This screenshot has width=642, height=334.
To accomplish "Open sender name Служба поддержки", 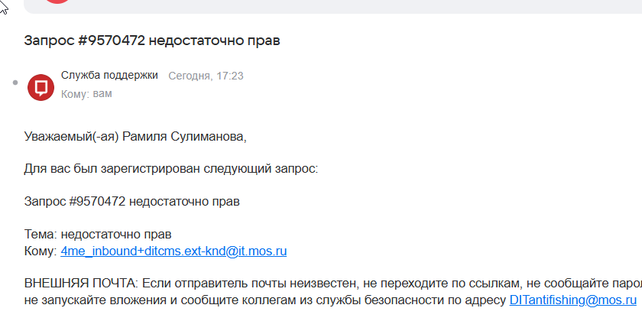I will (109, 76).
